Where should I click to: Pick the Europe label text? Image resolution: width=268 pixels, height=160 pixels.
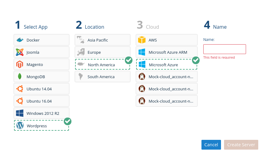[94, 52]
